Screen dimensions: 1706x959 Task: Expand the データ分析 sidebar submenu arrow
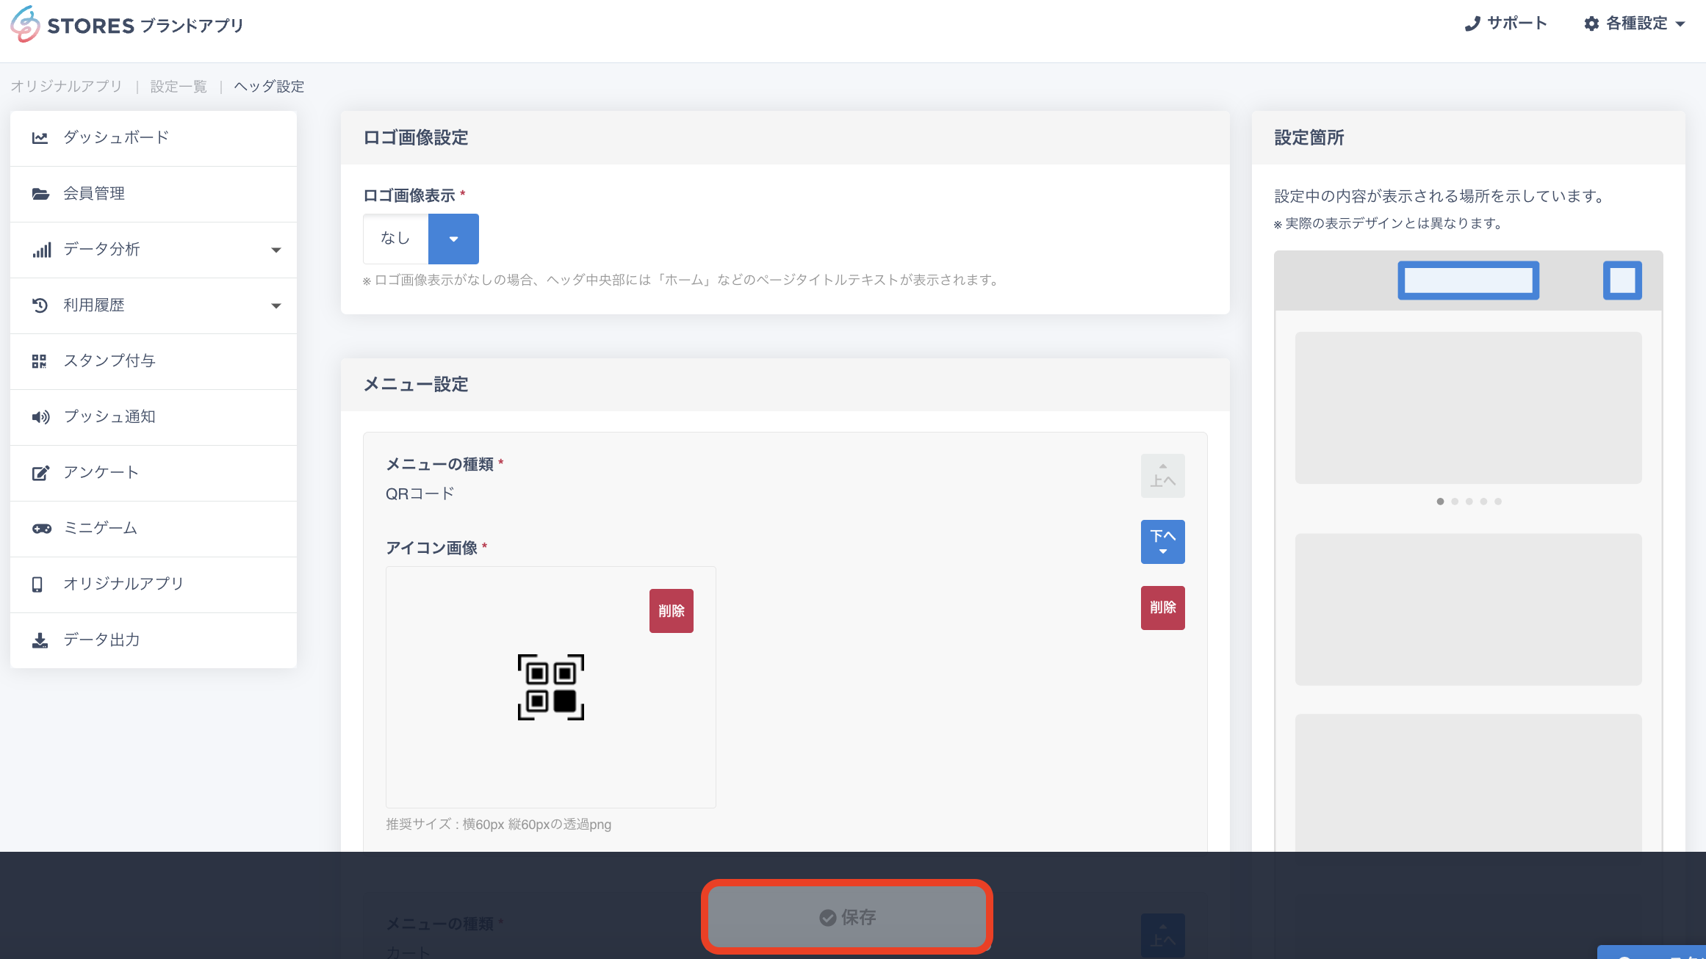tap(276, 250)
